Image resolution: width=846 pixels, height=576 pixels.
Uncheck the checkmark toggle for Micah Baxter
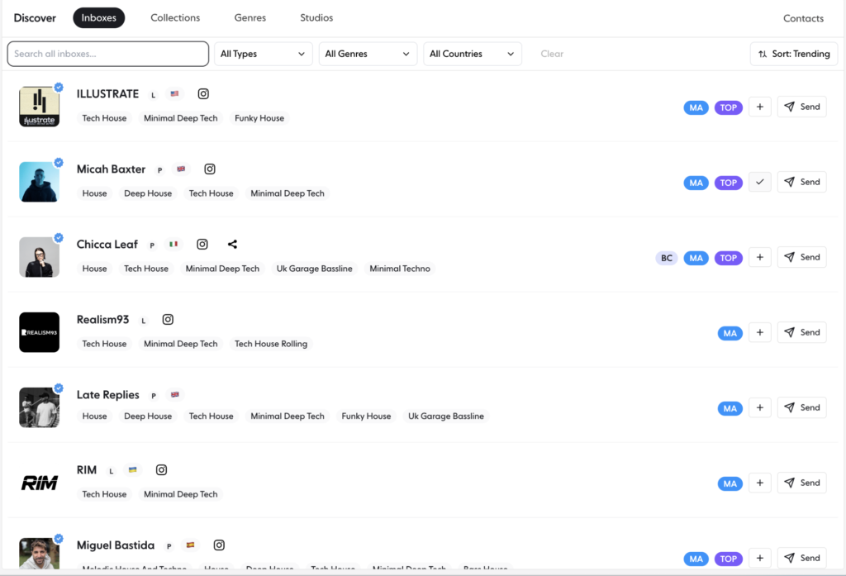pos(759,182)
